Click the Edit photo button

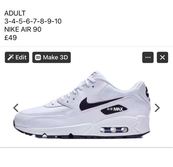point(17,57)
